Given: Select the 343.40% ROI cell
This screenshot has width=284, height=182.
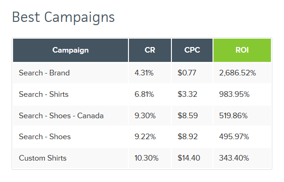Looking at the screenshot, I should click(242, 158).
